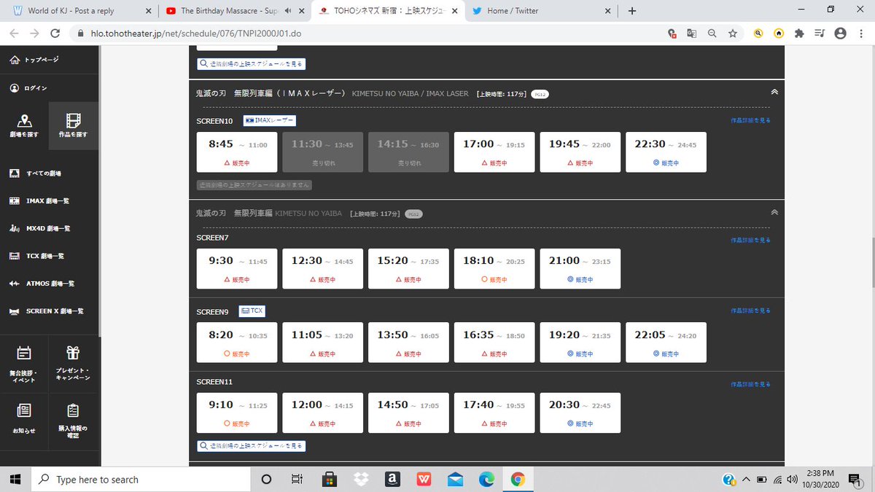Select SCREEN7 21:00 showtime
Viewport: 875px width, 492px height.
580,269
